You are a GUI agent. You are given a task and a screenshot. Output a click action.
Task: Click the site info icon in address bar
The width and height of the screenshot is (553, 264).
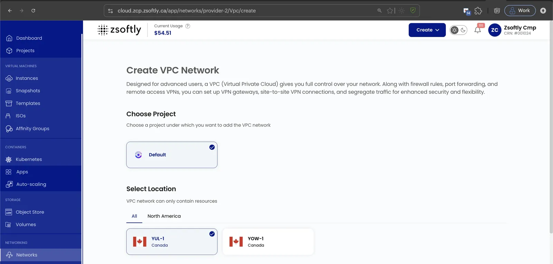coord(111,11)
